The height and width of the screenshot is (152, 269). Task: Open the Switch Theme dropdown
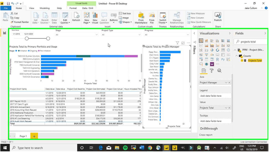click(163, 18)
